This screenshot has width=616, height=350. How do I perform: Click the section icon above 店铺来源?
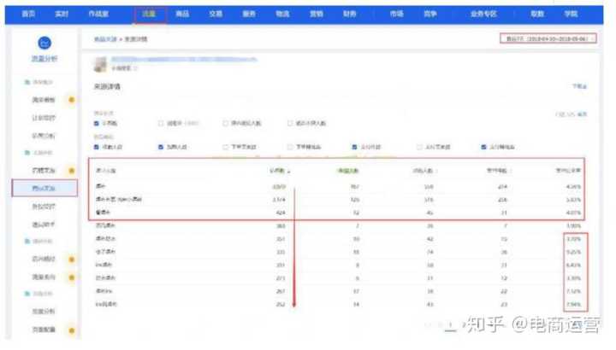27,153
